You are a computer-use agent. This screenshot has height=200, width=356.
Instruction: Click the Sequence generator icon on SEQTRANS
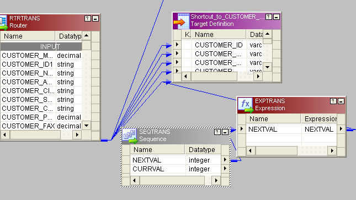click(x=130, y=136)
